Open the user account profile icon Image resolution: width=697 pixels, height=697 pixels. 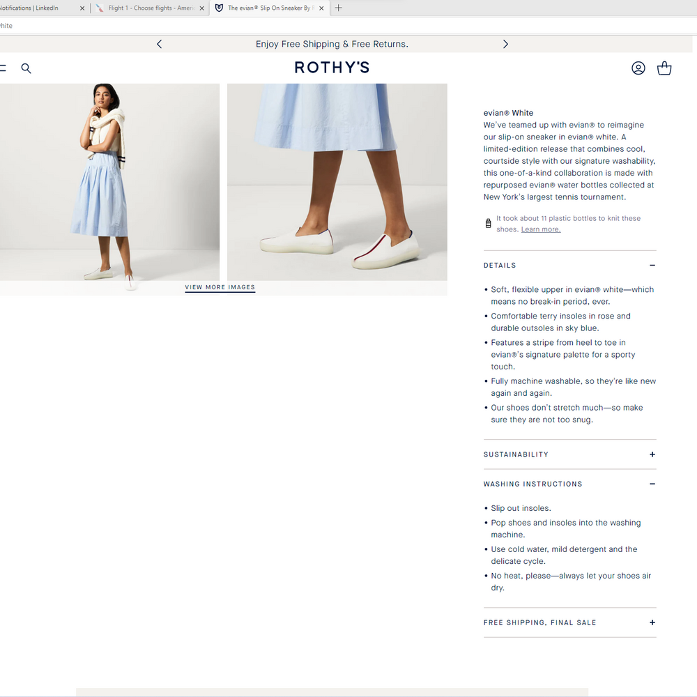[638, 68]
